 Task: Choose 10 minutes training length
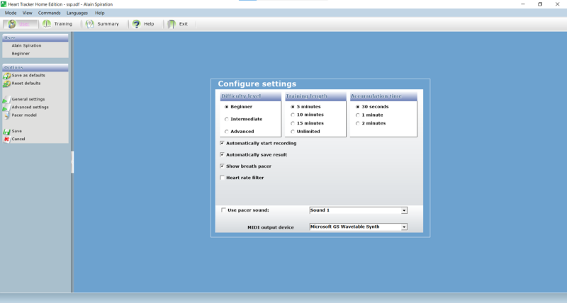tap(293, 115)
